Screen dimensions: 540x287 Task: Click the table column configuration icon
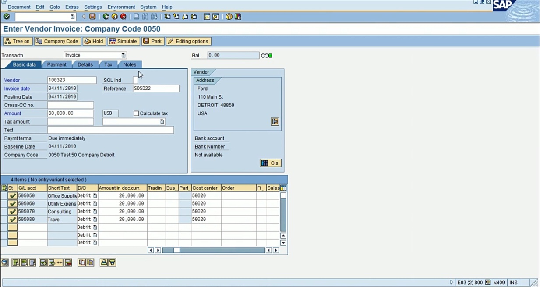click(x=283, y=188)
